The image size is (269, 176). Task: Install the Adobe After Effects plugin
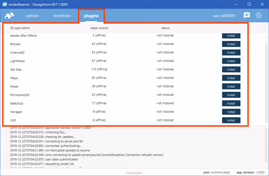tap(231, 36)
